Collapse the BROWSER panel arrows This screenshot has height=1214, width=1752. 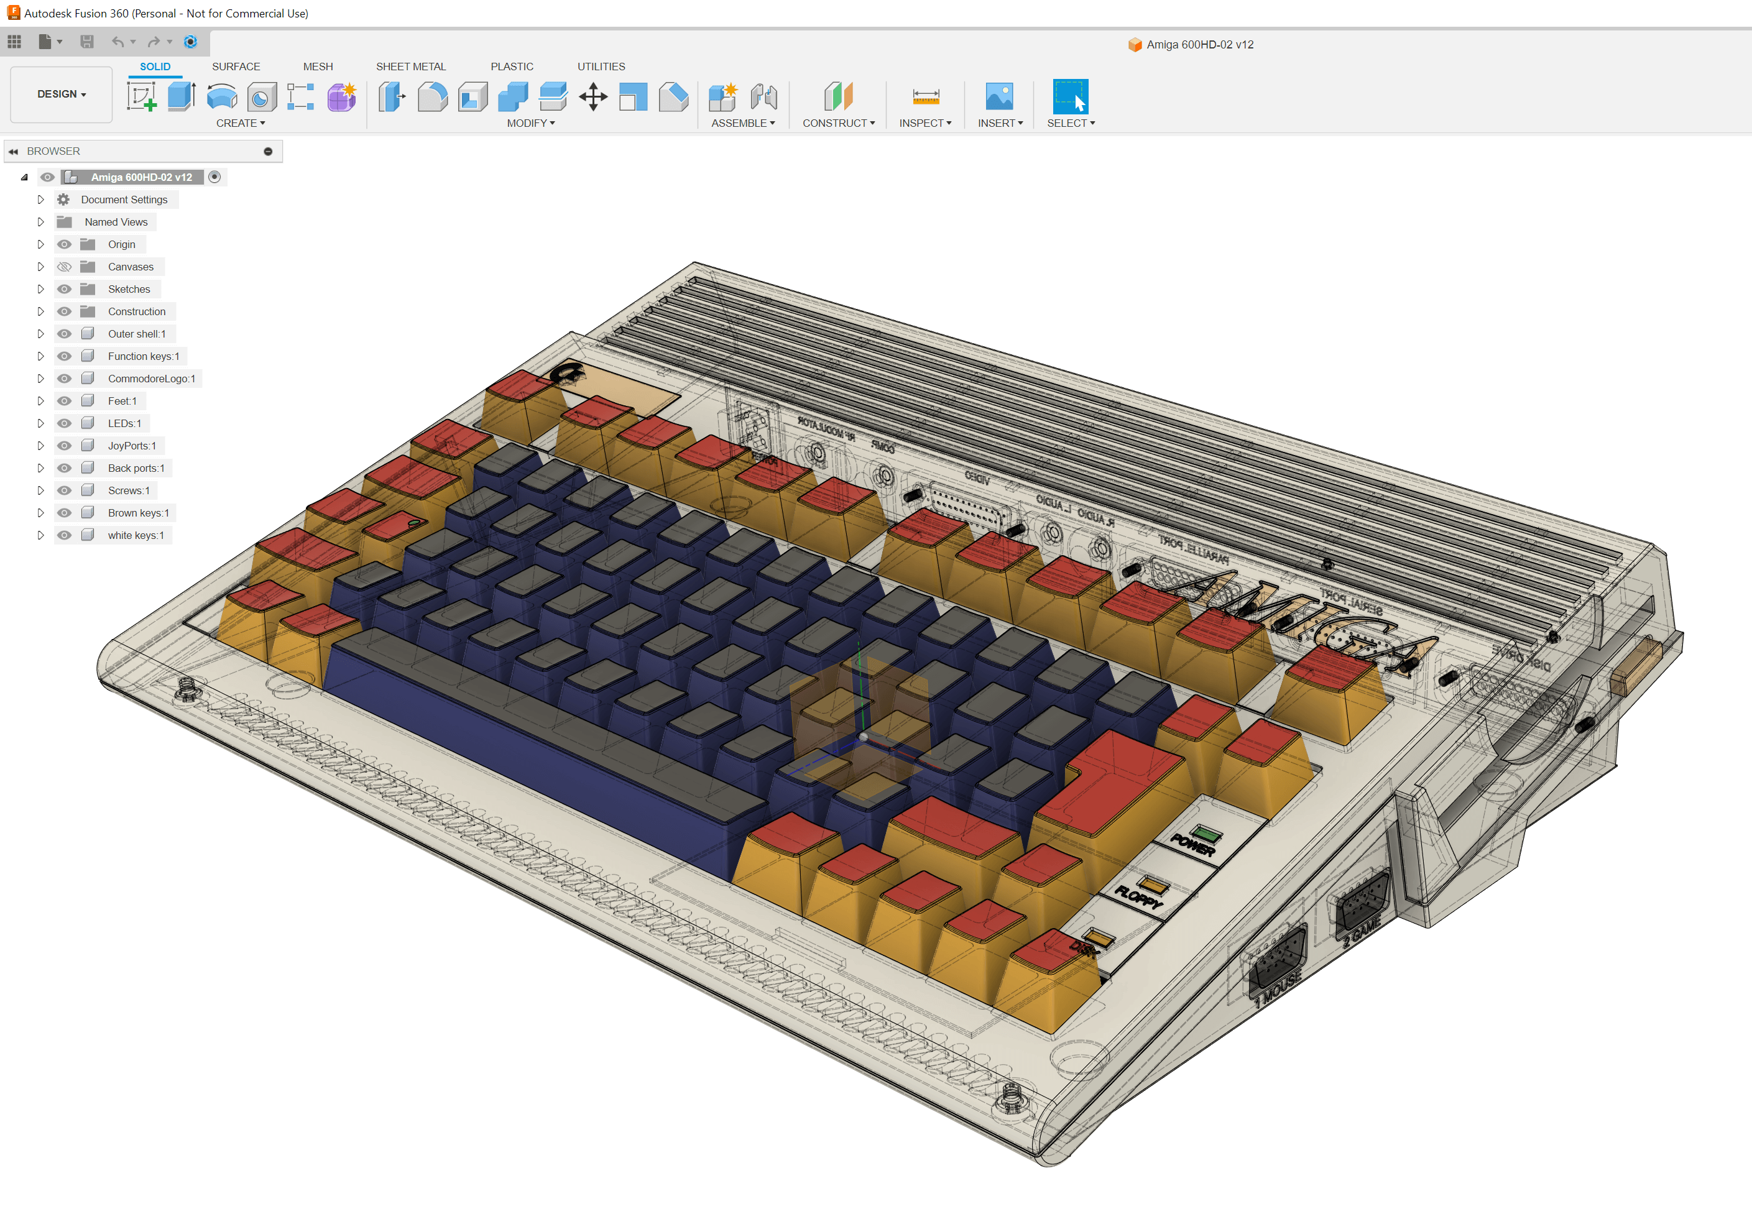(x=14, y=152)
